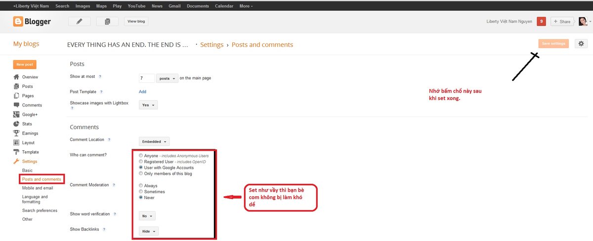
Task: Select Anyone can comment radio option
Action: [x=141, y=156]
